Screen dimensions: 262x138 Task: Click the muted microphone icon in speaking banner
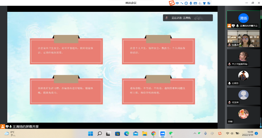pos(166,18)
